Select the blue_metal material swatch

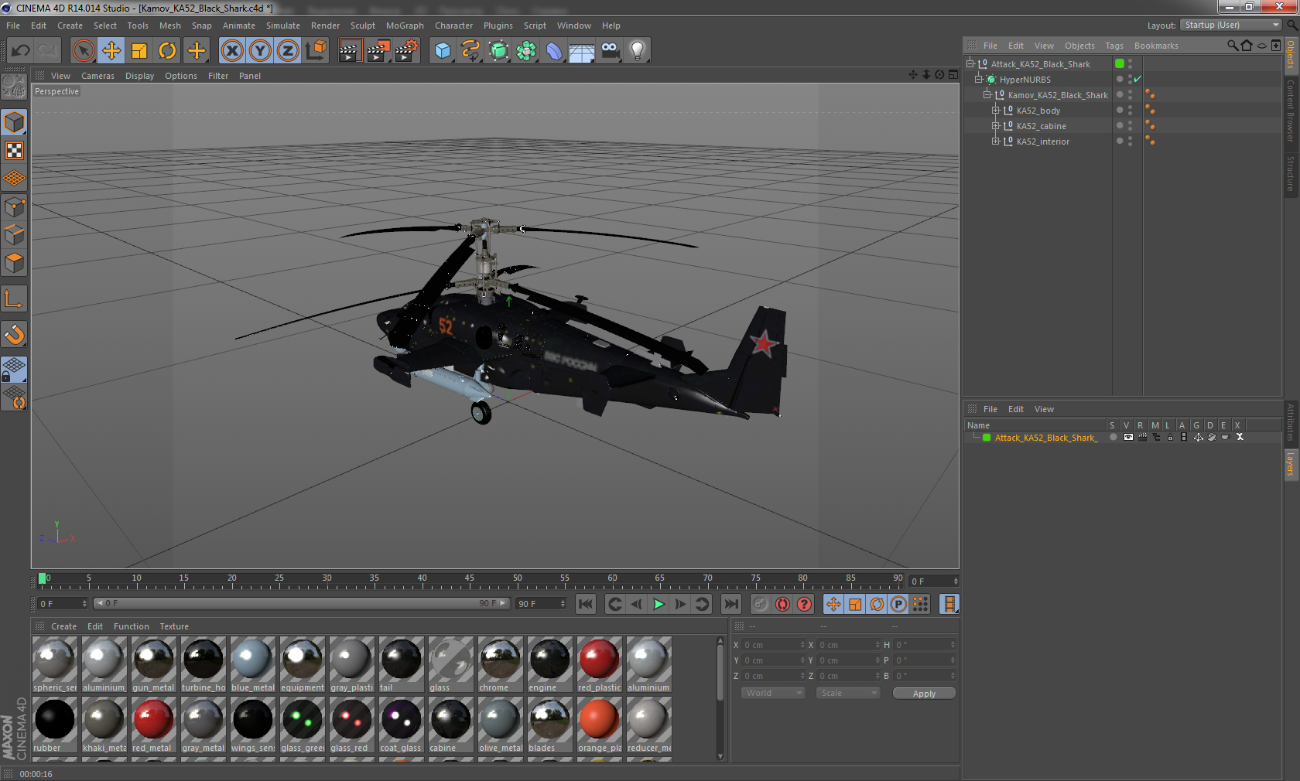252,664
